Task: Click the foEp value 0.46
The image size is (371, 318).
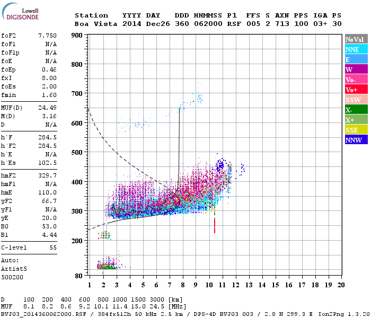Action: [x=49, y=69]
